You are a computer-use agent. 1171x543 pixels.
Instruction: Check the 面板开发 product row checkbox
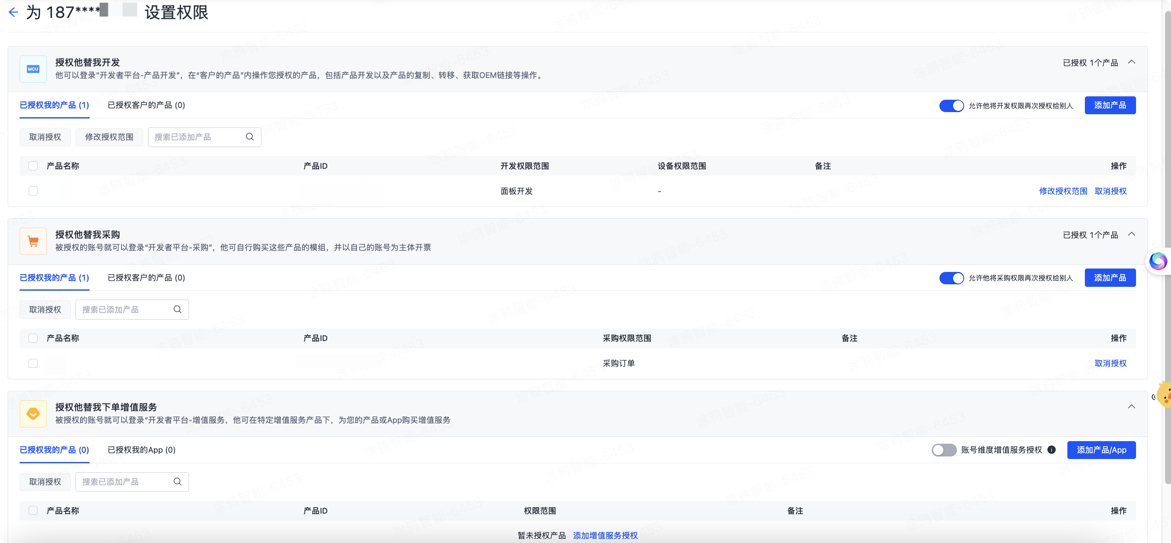tap(33, 191)
